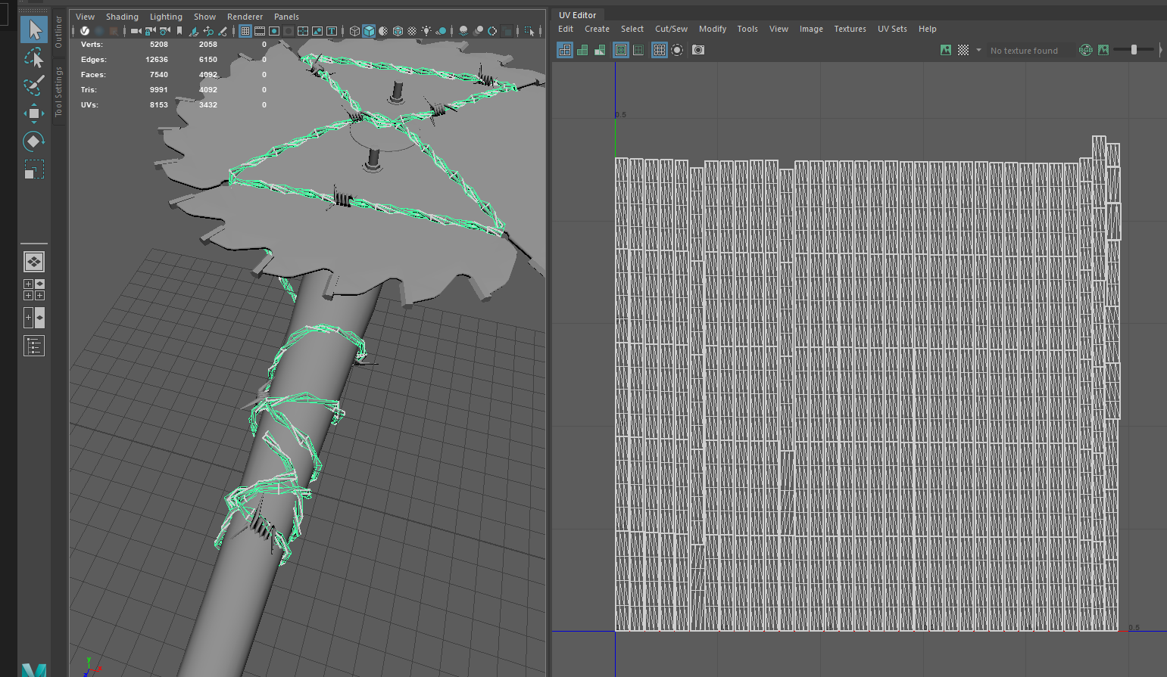Toggle viewport shadows

pos(441,31)
